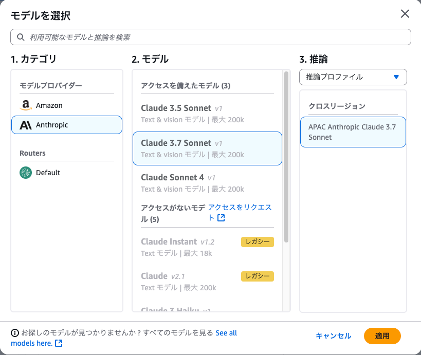Screen dimensions: 421x355
Task: Click the search magnifier icon
Action: coord(21,37)
